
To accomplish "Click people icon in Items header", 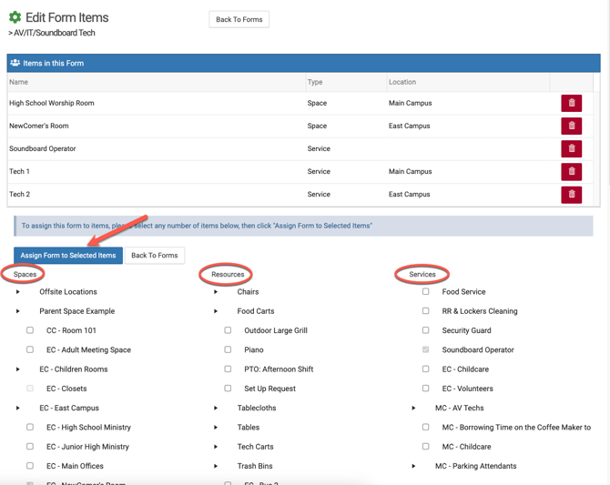I will pos(15,64).
